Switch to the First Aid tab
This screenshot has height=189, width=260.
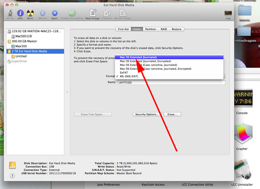coord(123,29)
